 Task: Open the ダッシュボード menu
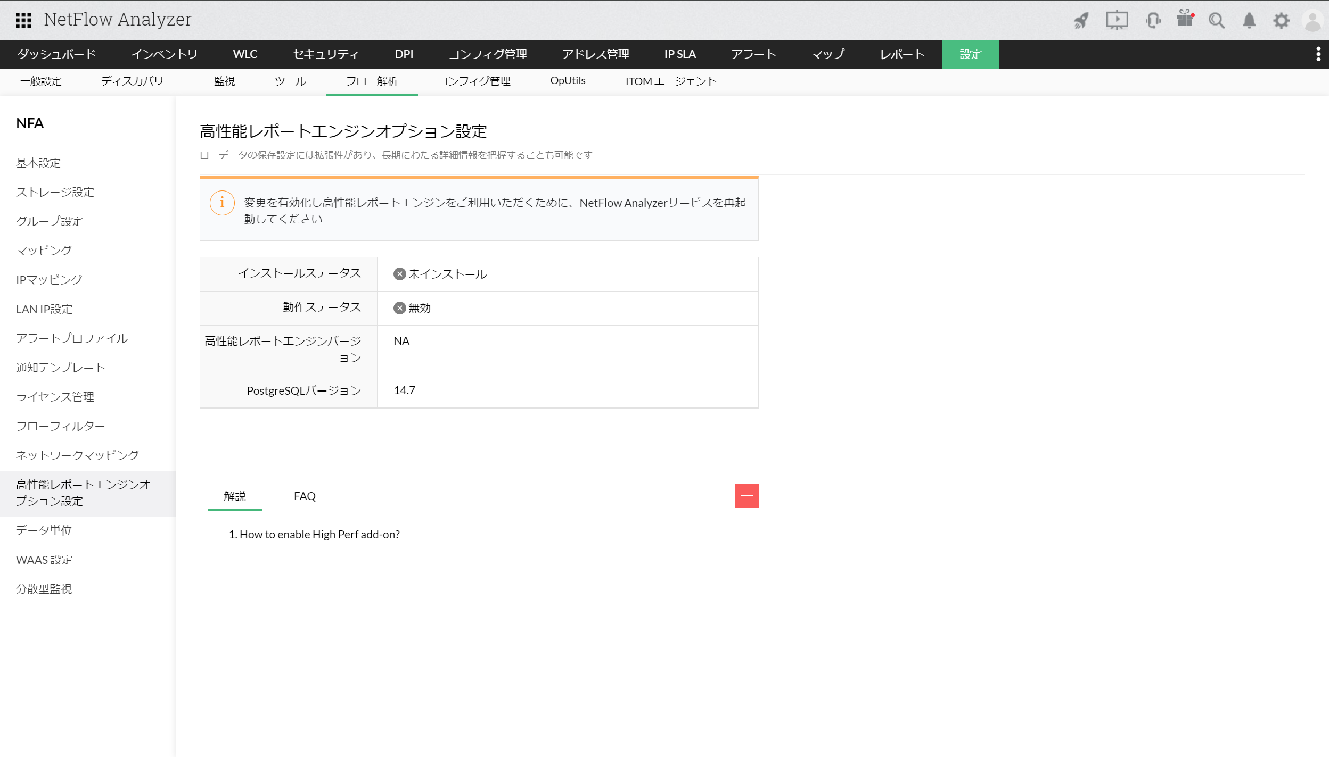pyautogui.click(x=56, y=54)
